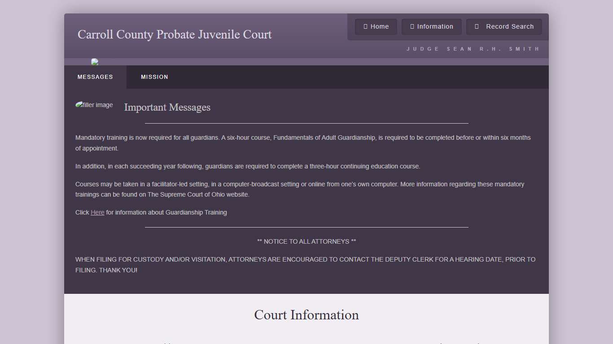Click the mandatory training paragraph text
Viewport: 613px width, 344px height.
(303, 142)
